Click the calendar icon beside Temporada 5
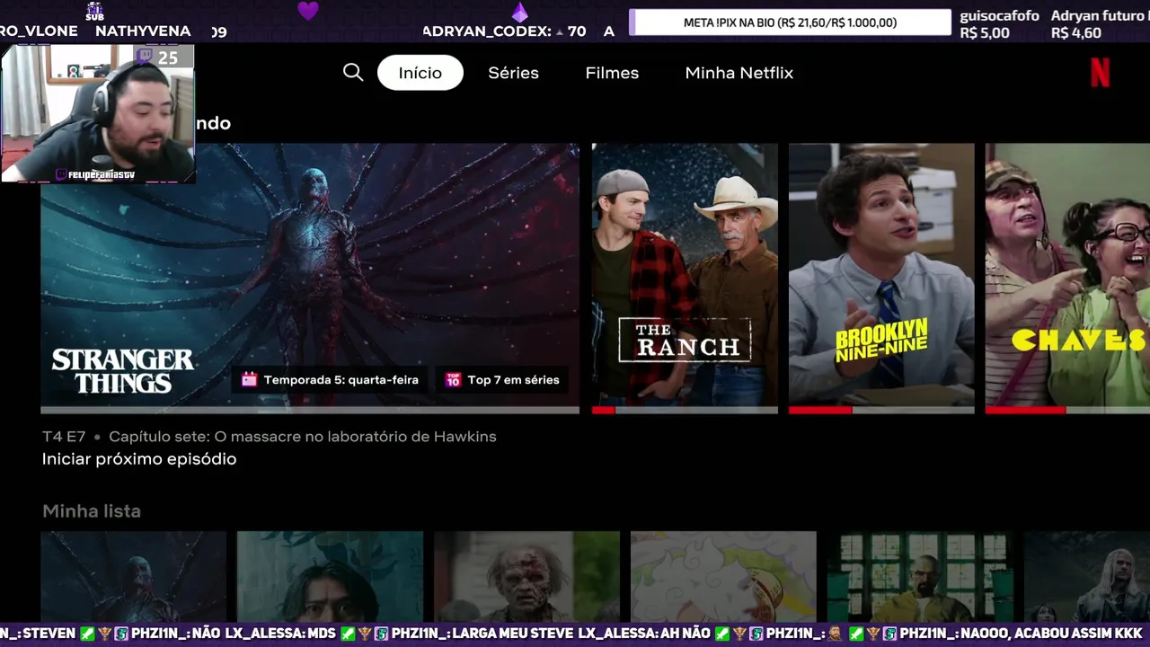1150x647 pixels. (249, 380)
